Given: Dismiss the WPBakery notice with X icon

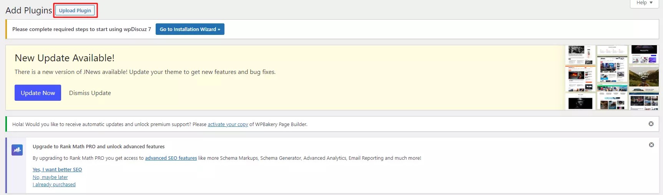Looking at the screenshot, I should (651, 124).
